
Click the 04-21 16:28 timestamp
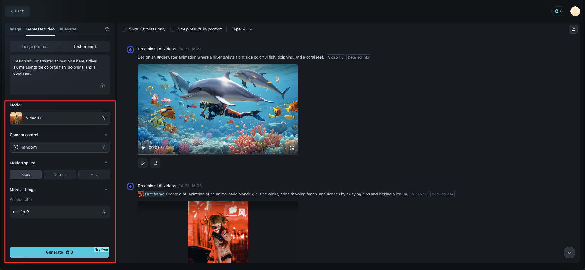pos(190,49)
